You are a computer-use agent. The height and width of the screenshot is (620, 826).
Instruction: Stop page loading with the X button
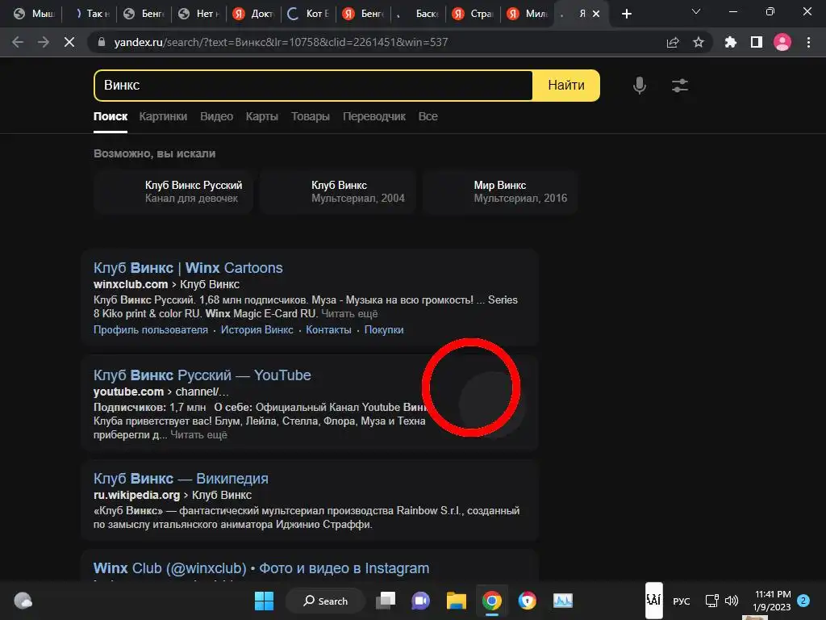click(x=69, y=42)
